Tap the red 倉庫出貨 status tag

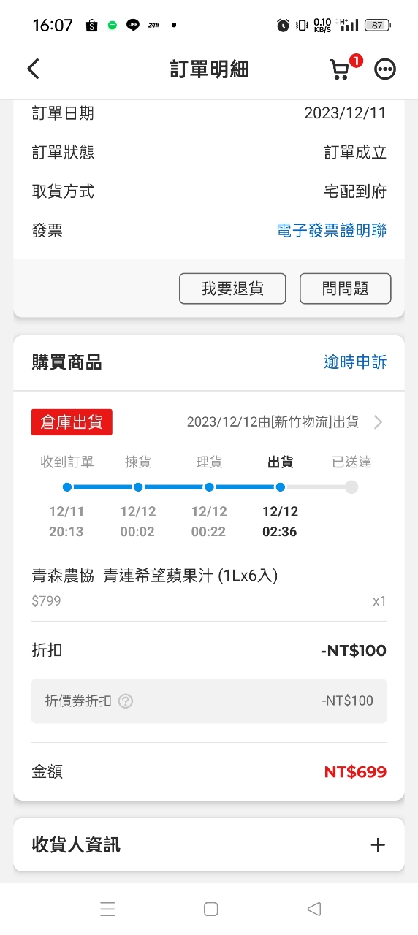(72, 422)
